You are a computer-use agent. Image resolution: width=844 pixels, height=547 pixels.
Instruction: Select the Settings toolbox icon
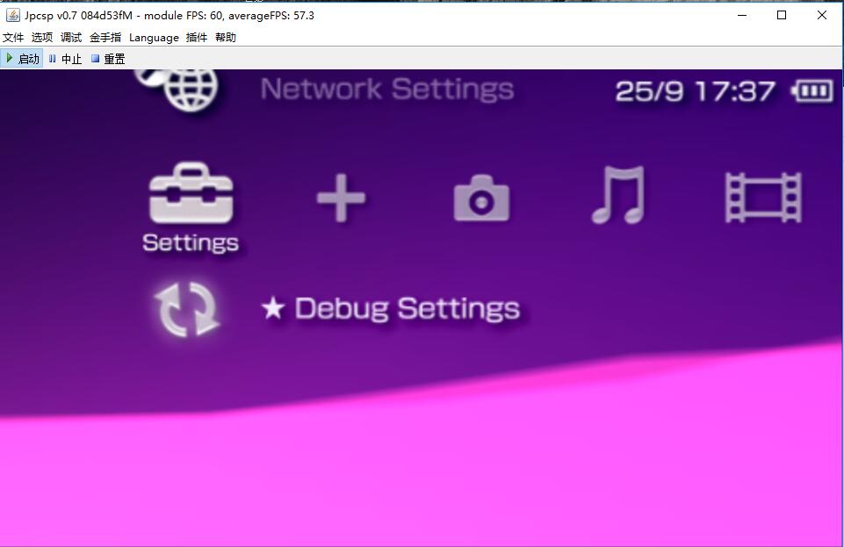click(x=191, y=195)
